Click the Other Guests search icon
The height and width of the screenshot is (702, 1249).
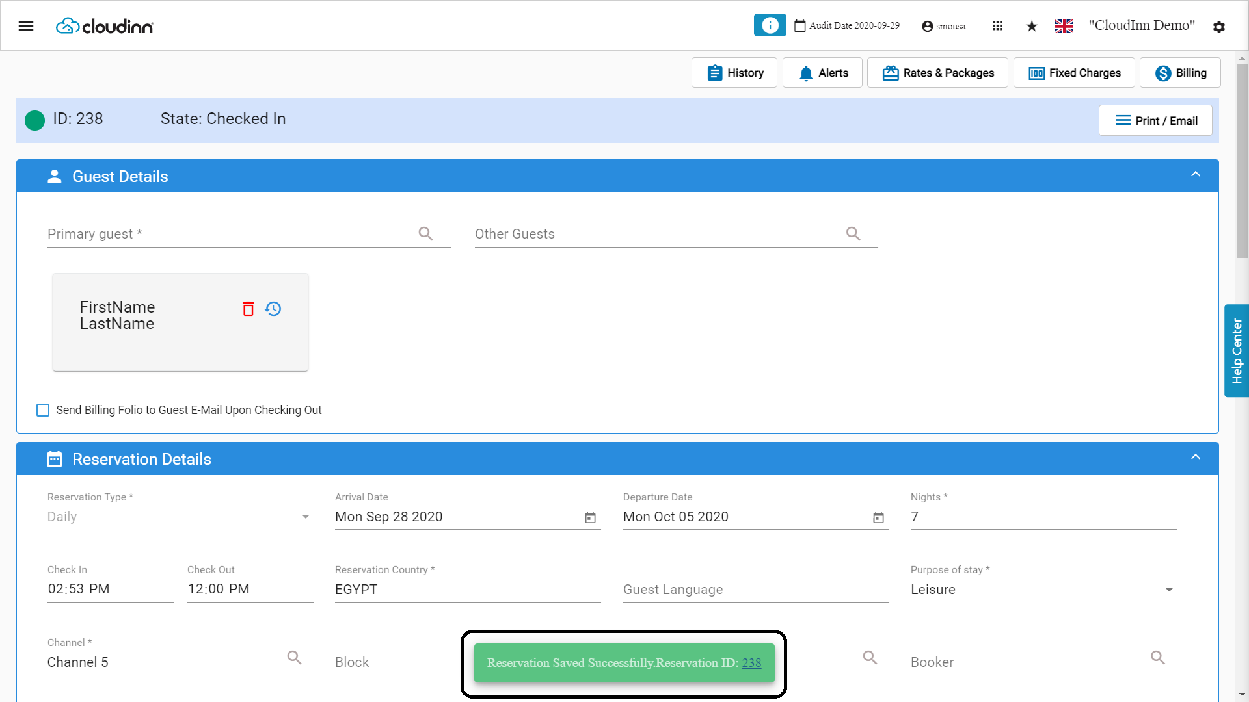tap(853, 233)
